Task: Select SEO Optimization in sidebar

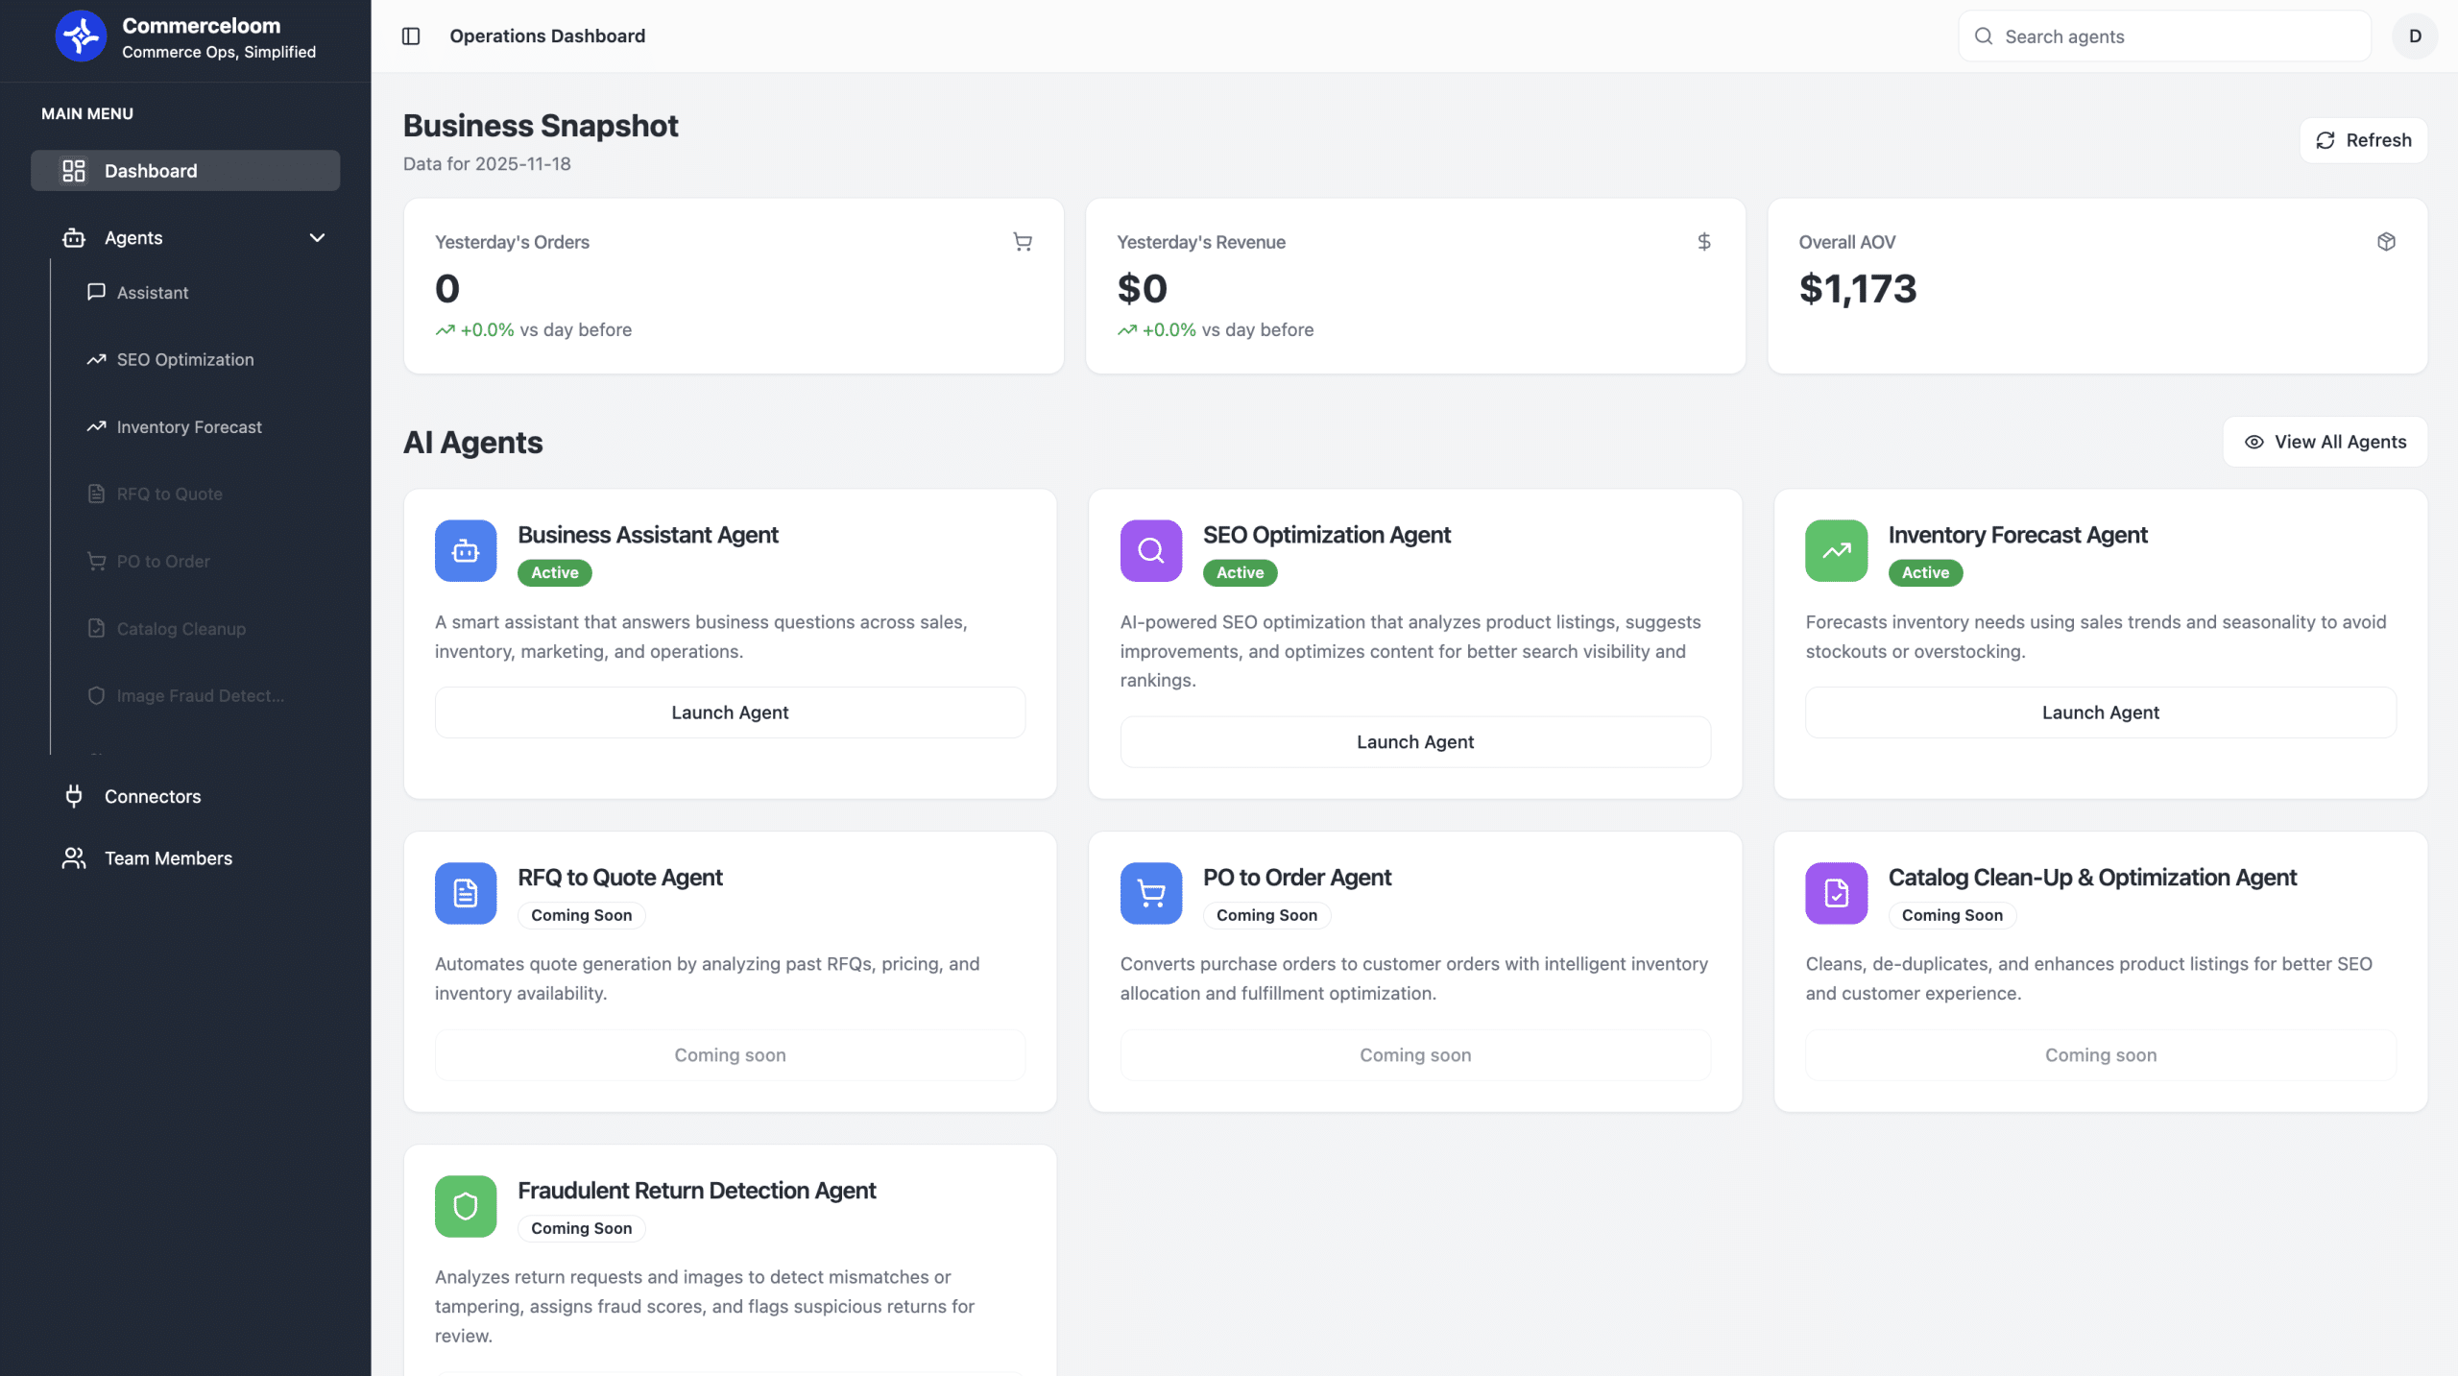Action: (x=185, y=360)
